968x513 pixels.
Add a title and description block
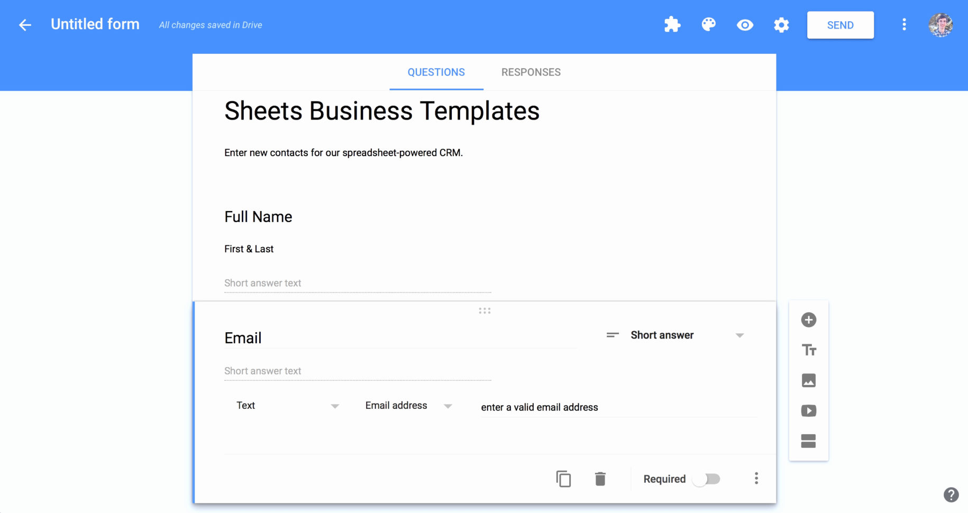point(808,350)
